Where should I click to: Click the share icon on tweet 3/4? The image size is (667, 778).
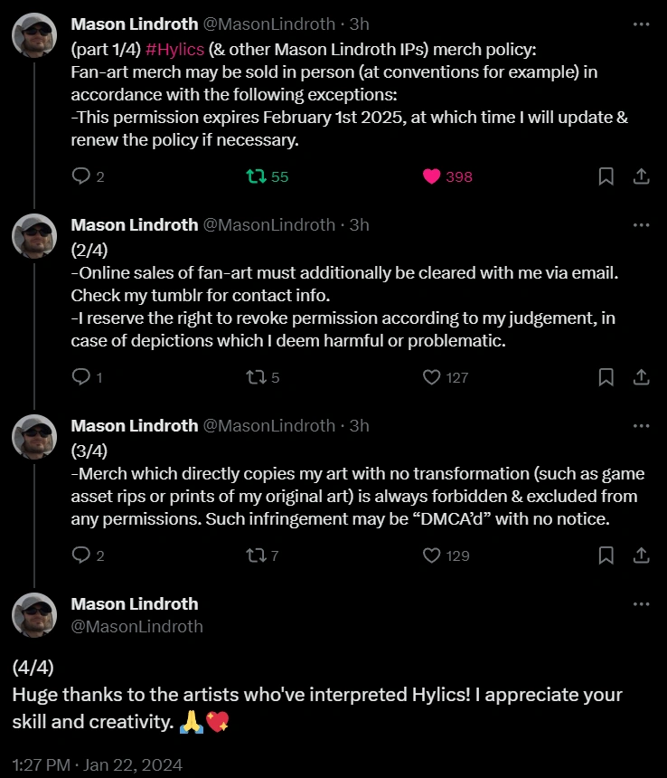tap(642, 555)
